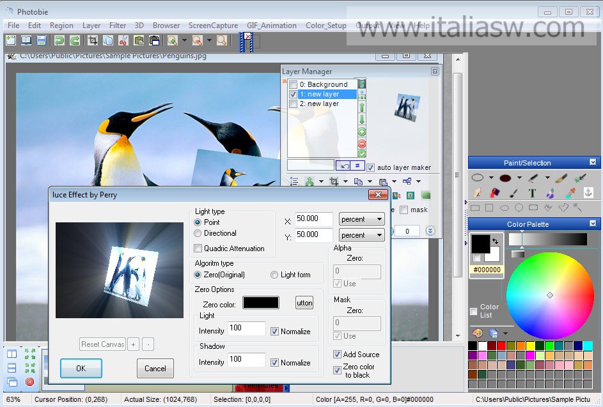This screenshot has height=407, width=603.
Task: Open the Y units percent dropdown
Action: tap(361, 235)
